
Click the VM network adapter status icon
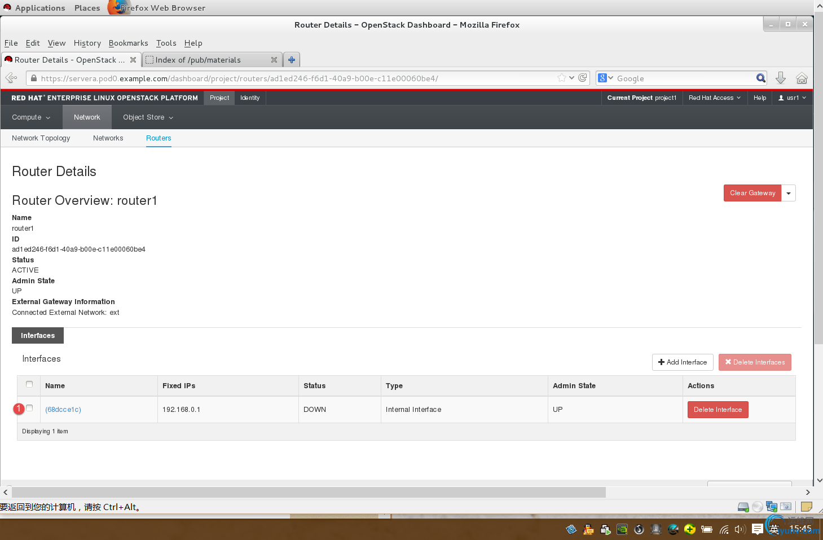pyautogui.click(x=772, y=507)
